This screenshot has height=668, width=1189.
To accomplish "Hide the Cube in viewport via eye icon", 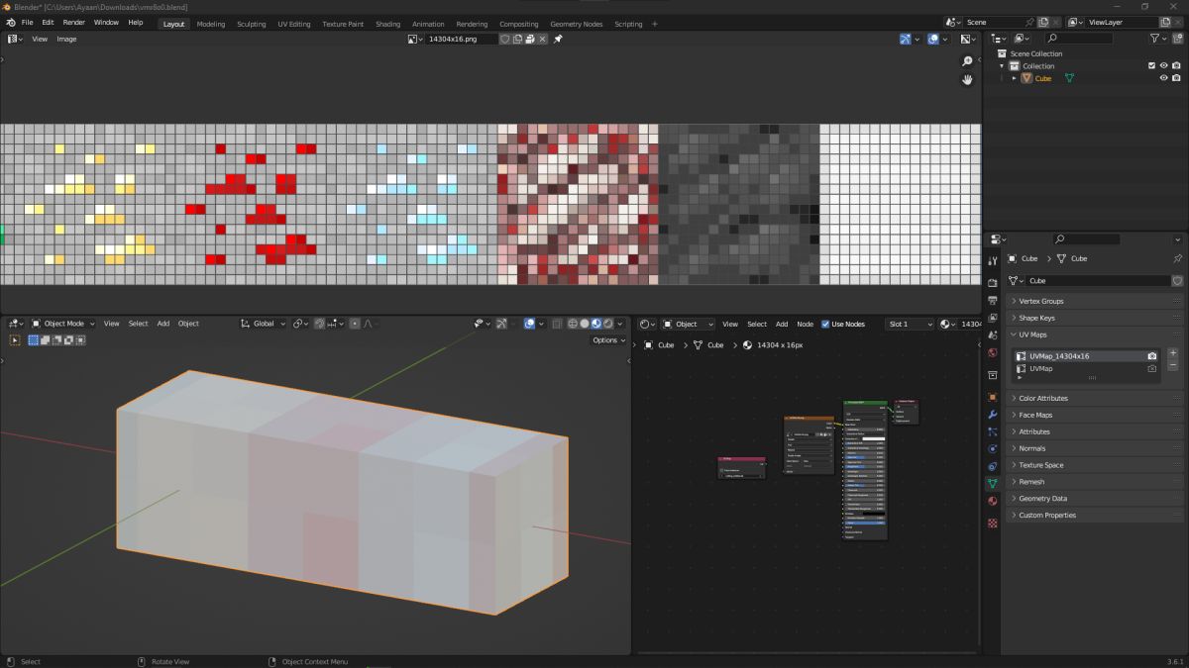I will 1163,78.
